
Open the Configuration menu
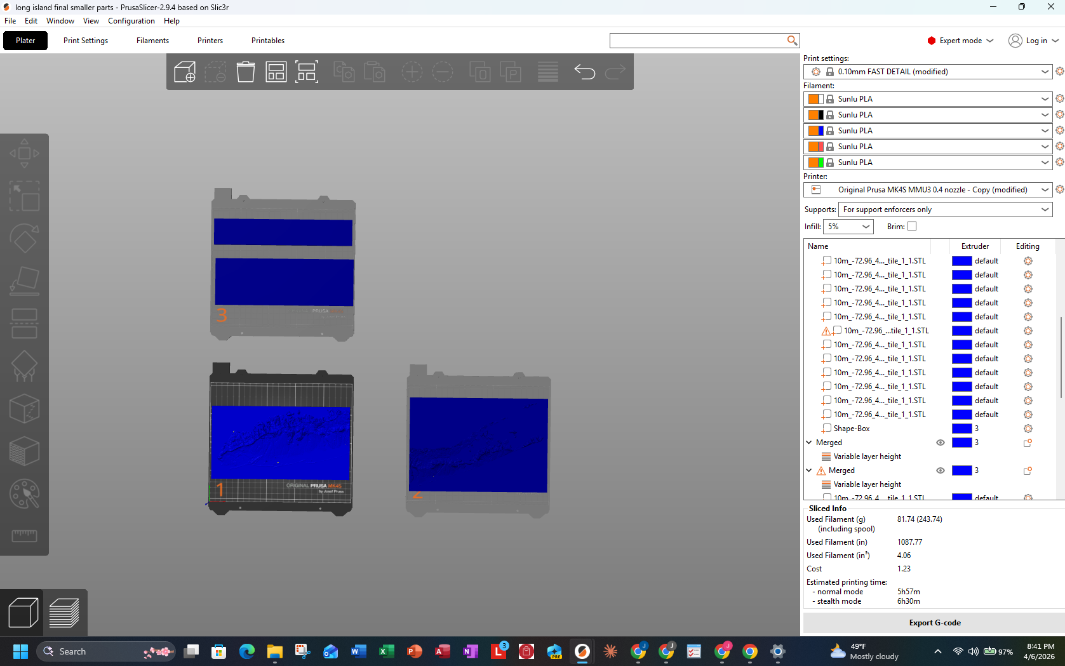(131, 21)
